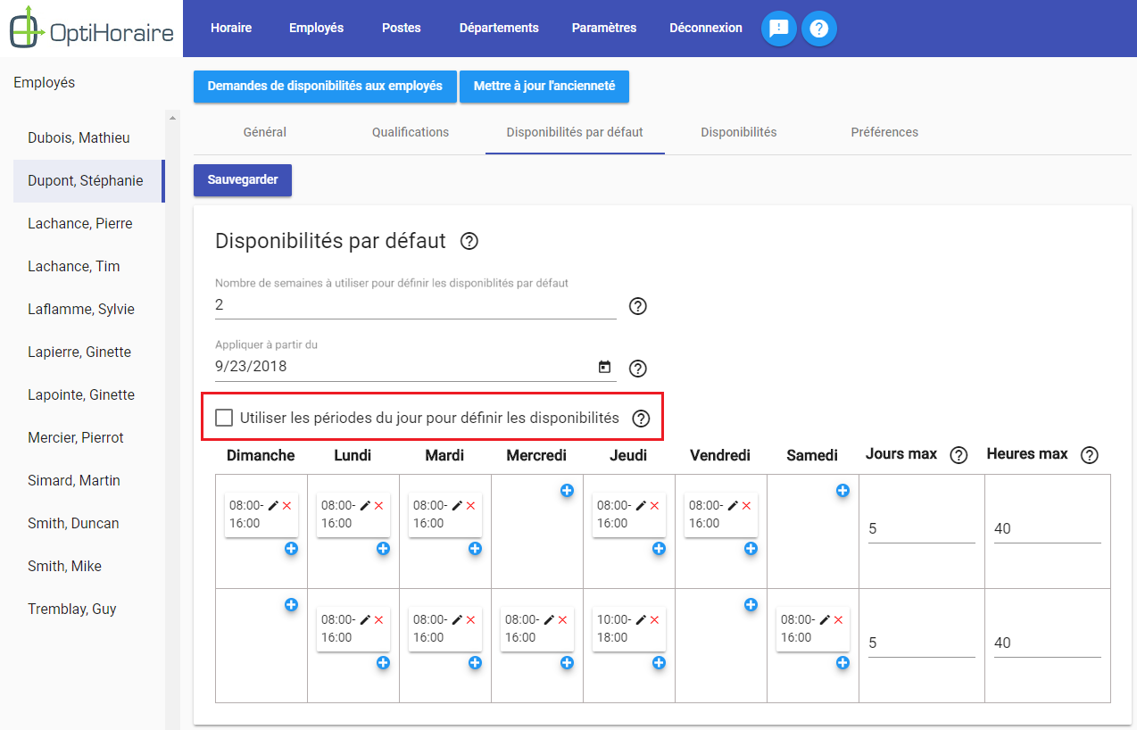The width and height of the screenshot is (1137, 730).
Task: Select employee Smith, Duncan
Action: [x=89, y=523]
